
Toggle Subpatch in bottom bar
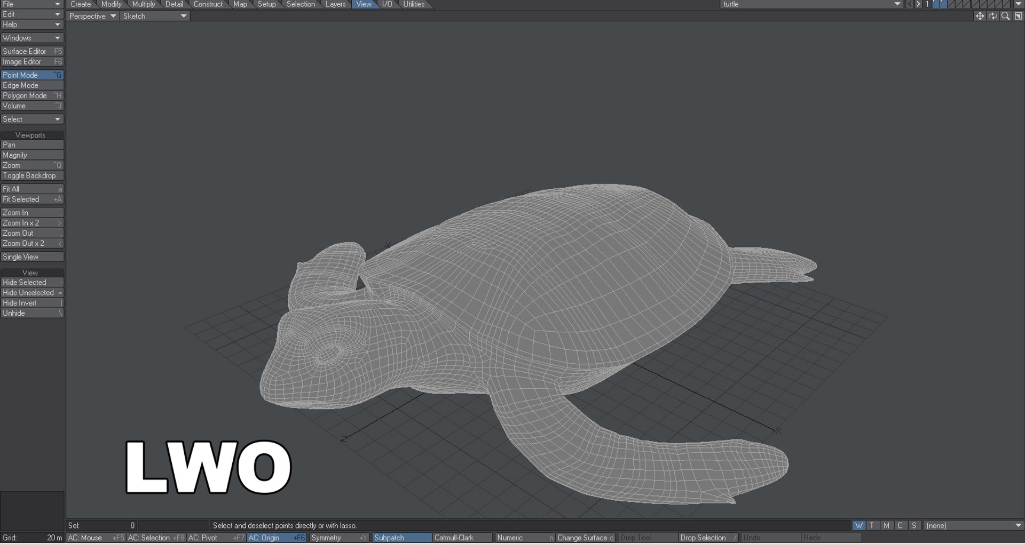click(401, 538)
